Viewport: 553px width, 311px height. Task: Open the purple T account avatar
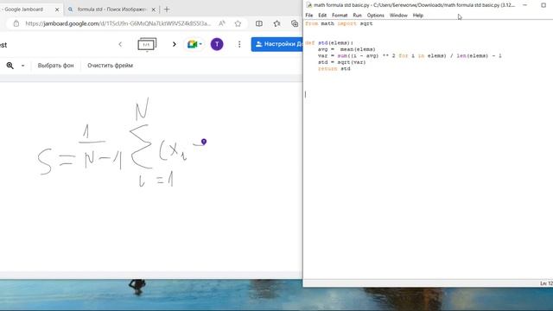pyautogui.click(x=217, y=44)
